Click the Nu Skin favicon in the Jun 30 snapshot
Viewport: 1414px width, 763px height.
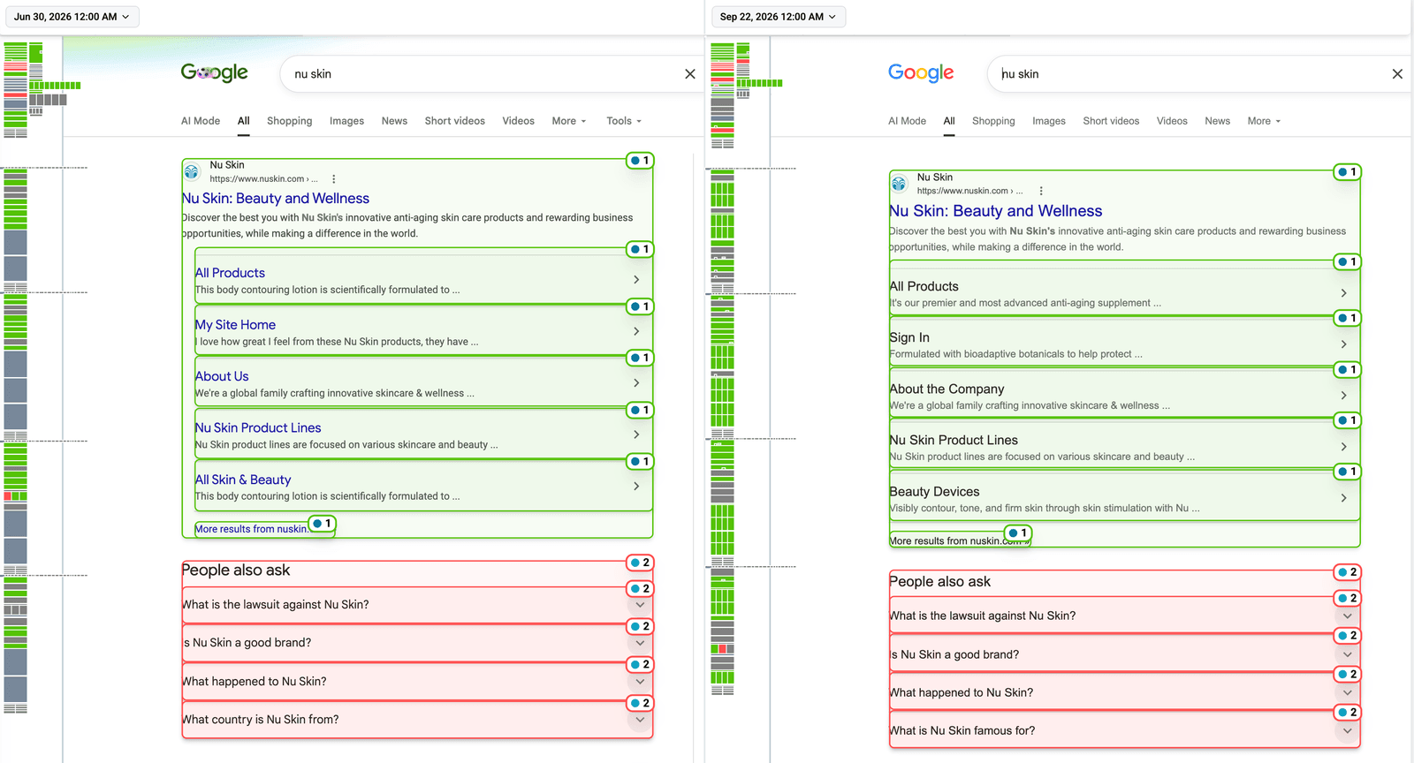192,171
